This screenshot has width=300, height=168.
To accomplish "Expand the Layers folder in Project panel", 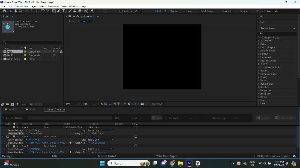I will point(2,59).
